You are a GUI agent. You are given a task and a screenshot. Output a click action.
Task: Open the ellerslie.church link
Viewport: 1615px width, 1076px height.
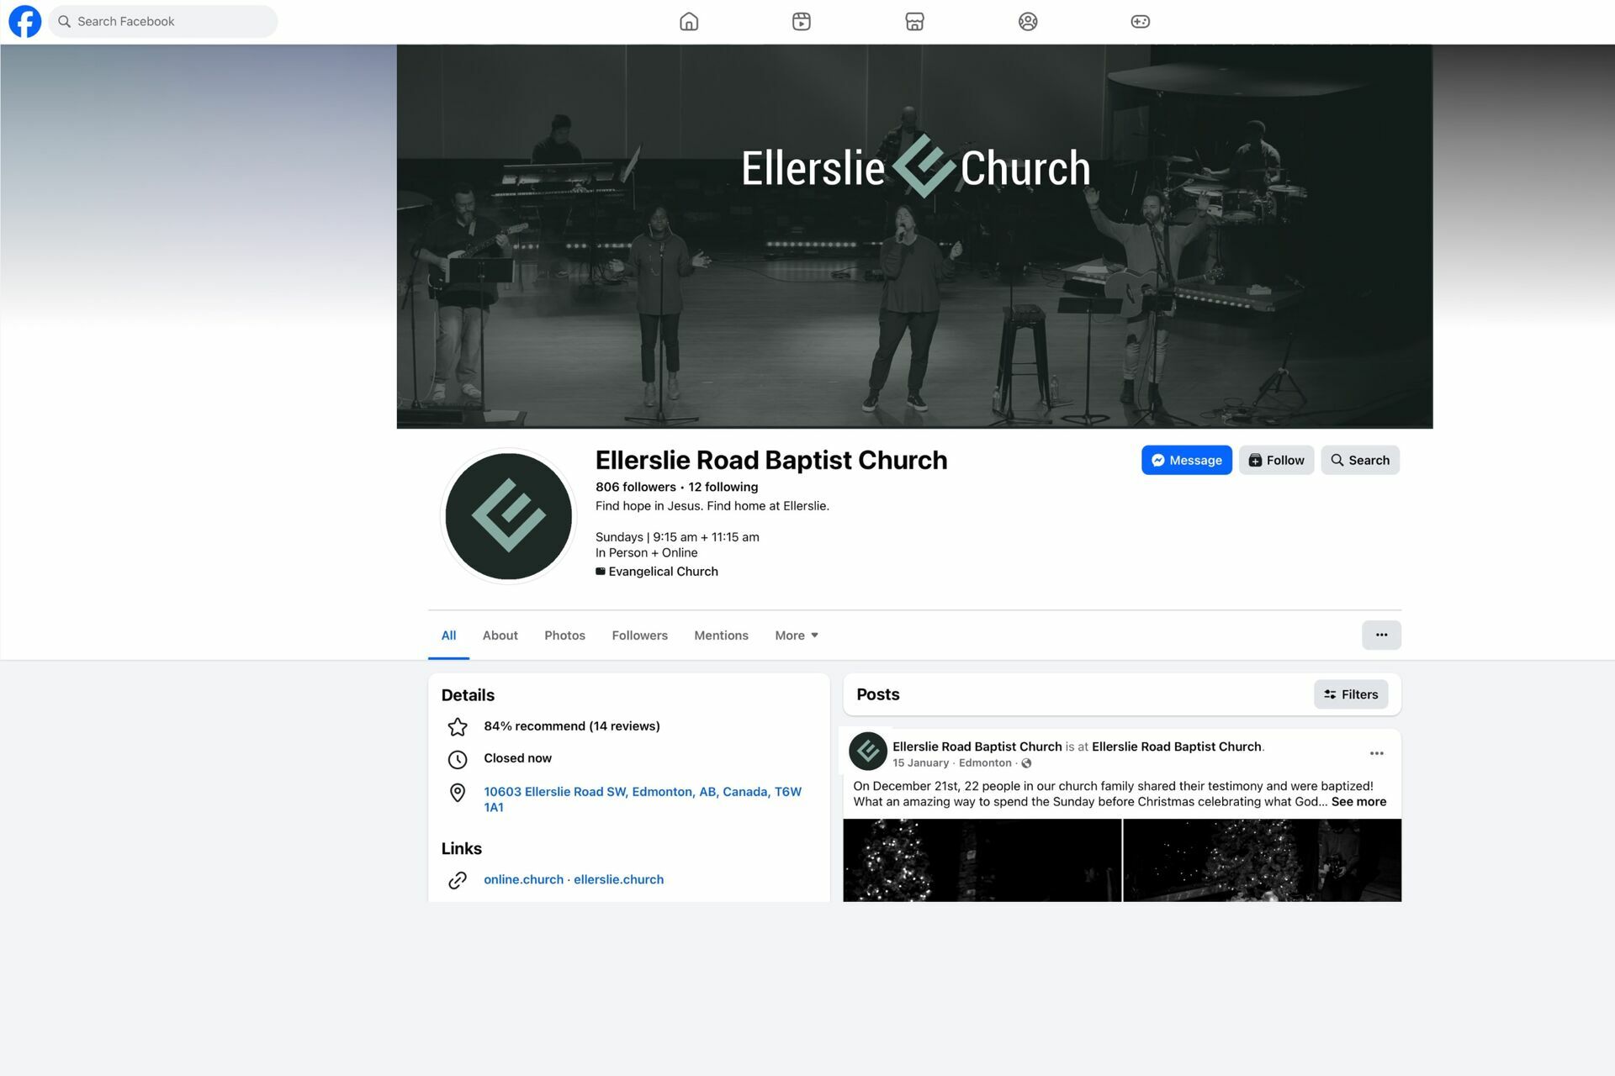pos(618,879)
